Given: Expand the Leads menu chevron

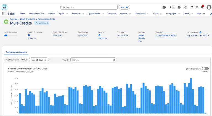Looking at the screenshot, I should tap(192, 14).
